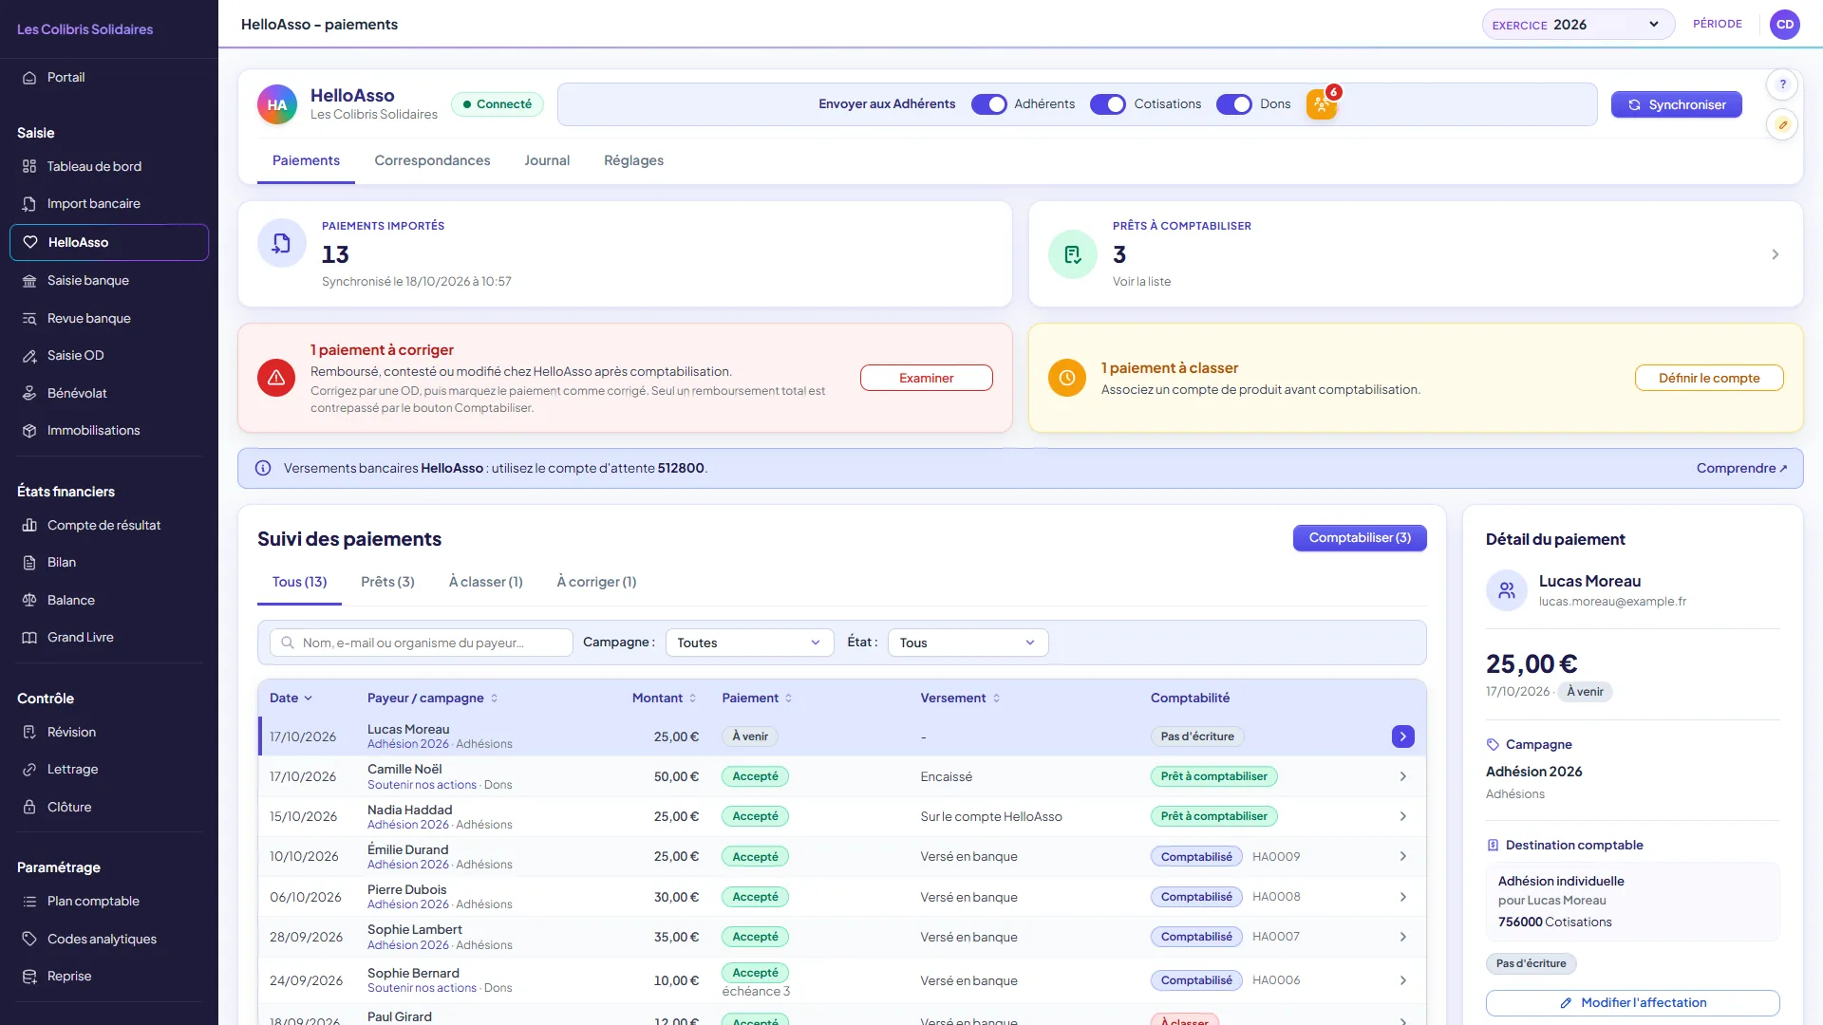The height and width of the screenshot is (1025, 1823).
Task: Switch to the Journal tab
Action: coord(547,160)
